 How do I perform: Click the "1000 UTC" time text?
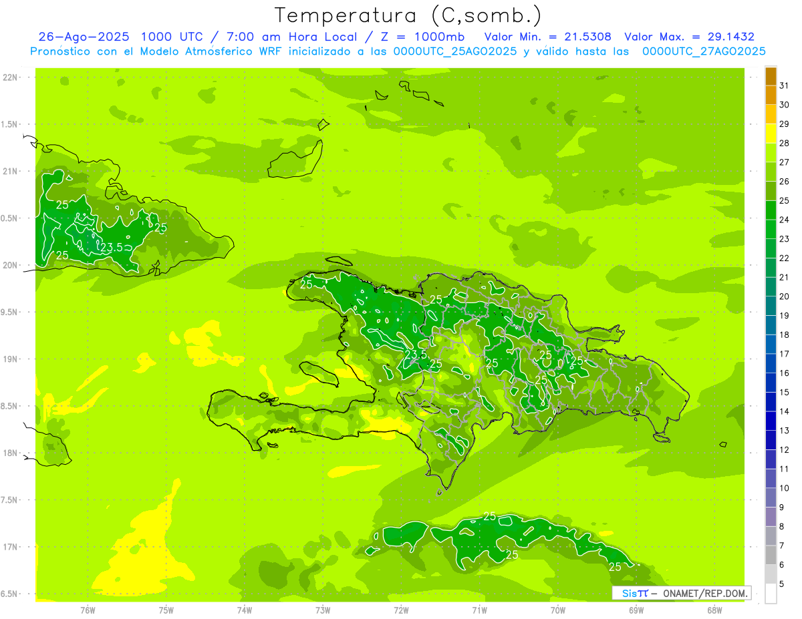tap(172, 37)
